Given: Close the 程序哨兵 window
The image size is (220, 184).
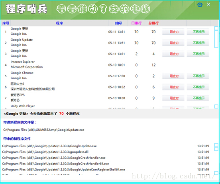Looking at the screenshot, I should click(208, 4).
